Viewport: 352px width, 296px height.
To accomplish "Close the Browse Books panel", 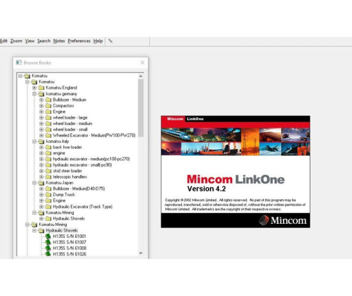I will tap(143, 62).
